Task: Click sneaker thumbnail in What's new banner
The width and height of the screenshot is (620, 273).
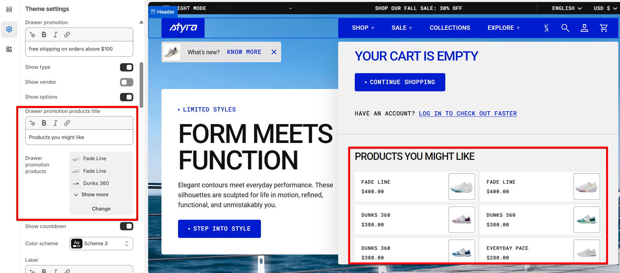Action: coord(172,52)
